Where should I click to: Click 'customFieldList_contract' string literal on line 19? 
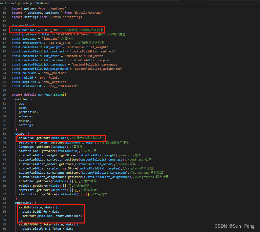pyautogui.click(x=93, y=51)
